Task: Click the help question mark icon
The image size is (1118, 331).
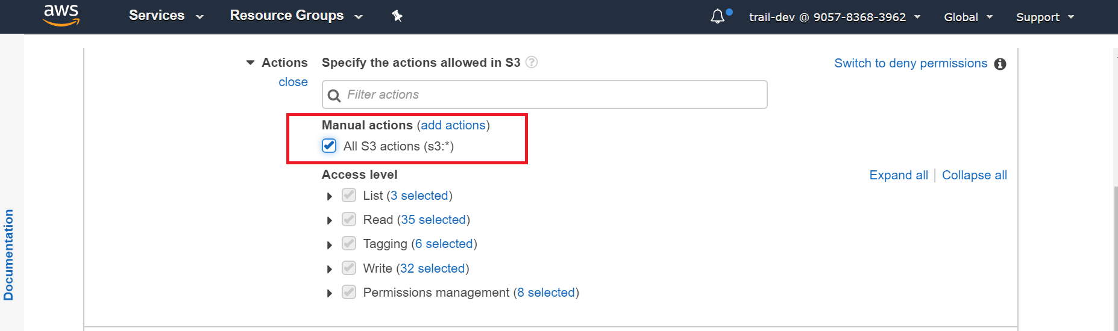Action: (532, 63)
